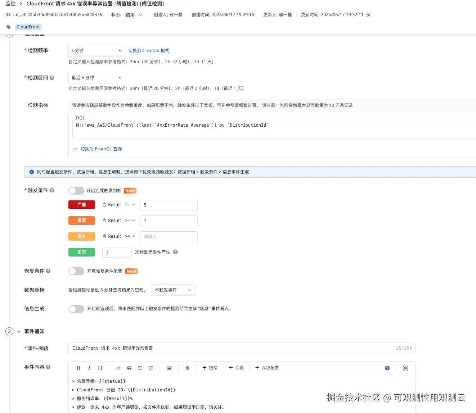
Task: Open the 状态 dropdown showing 启用
Action: coord(133,15)
